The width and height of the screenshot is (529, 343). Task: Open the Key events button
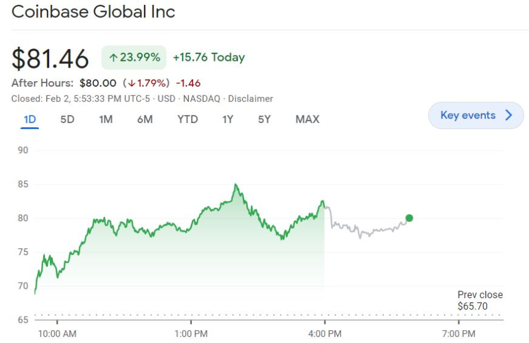coord(475,116)
